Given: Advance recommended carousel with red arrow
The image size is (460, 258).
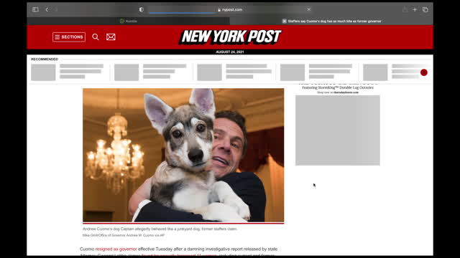Looking at the screenshot, I should click(423, 72).
